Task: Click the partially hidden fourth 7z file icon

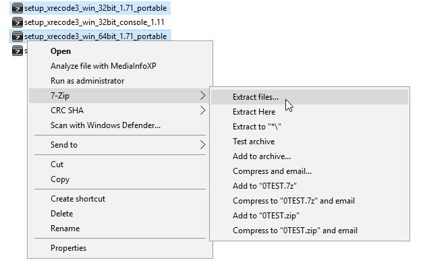Action: (x=18, y=51)
